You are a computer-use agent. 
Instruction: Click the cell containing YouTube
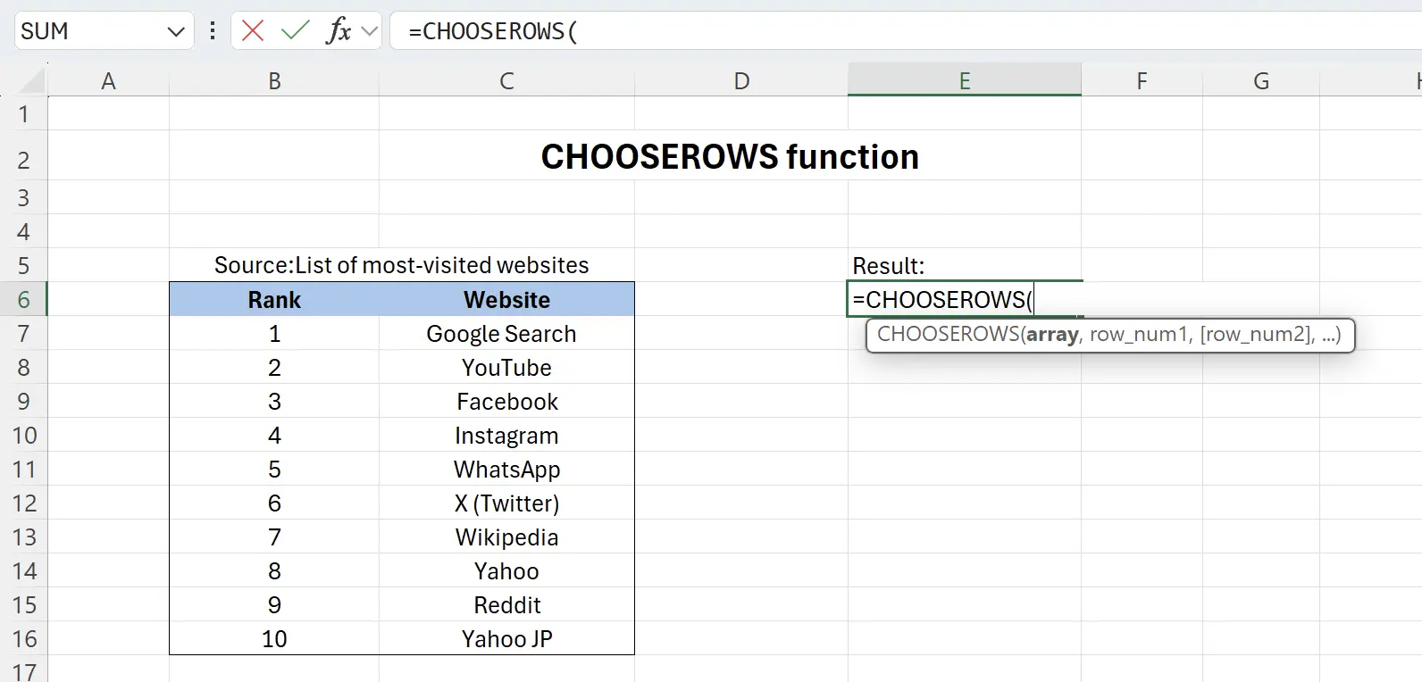506,367
